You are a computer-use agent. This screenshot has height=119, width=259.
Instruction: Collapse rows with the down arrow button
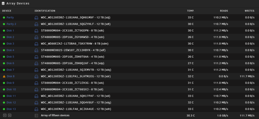(5, 115)
